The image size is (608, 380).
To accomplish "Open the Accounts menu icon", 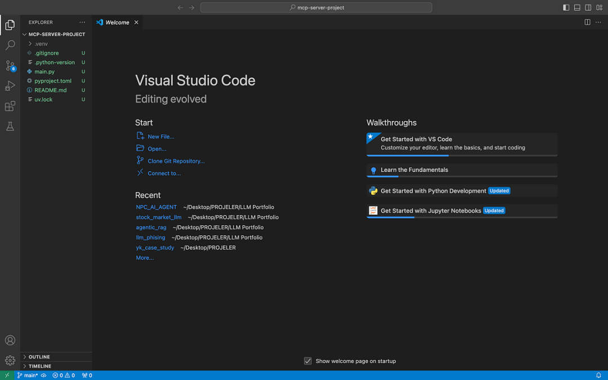I will pyautogui.click(x=10, y=340).
